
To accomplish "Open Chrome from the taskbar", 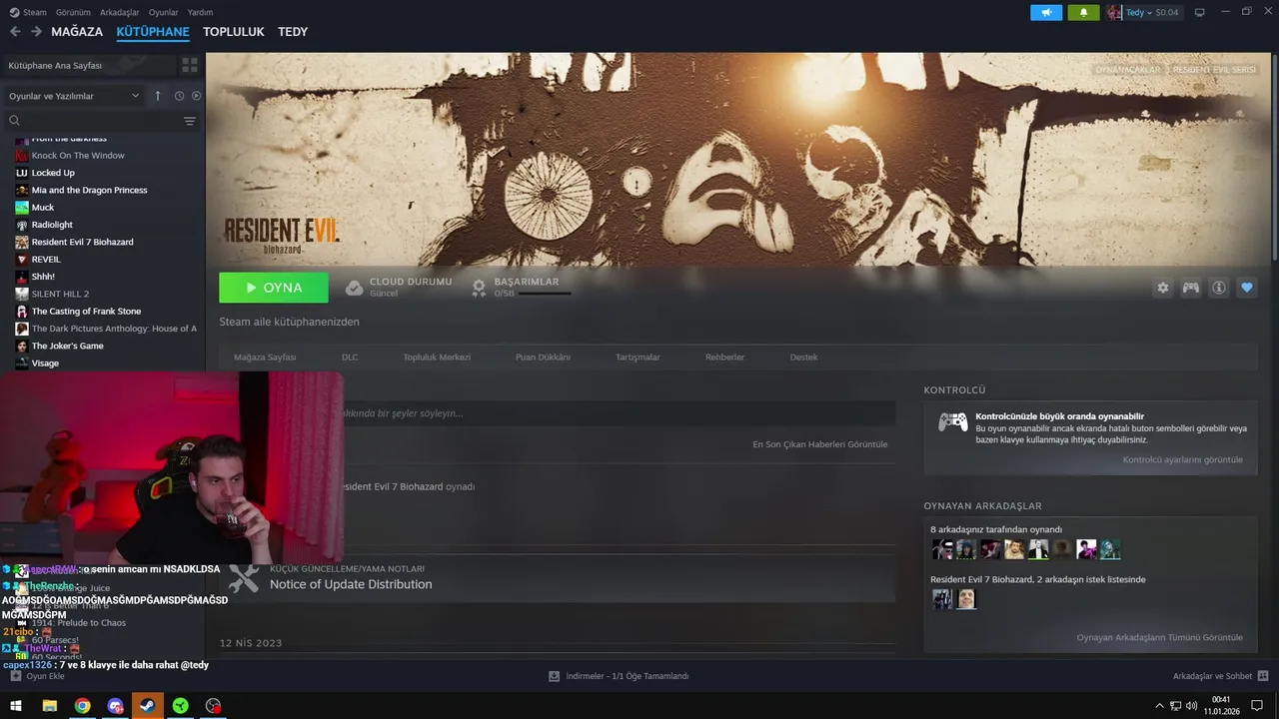I will coord(82,705).
